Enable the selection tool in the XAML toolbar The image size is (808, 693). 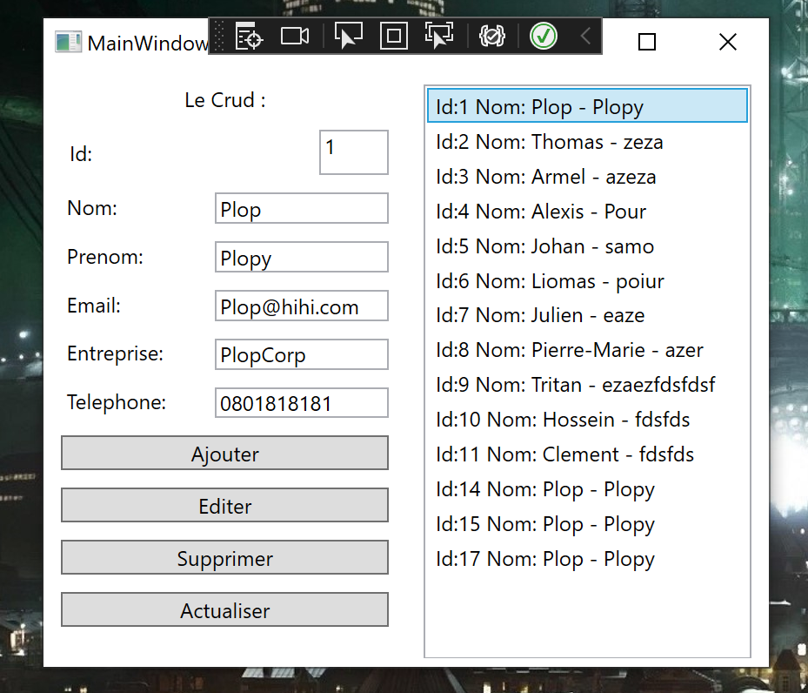349,36
